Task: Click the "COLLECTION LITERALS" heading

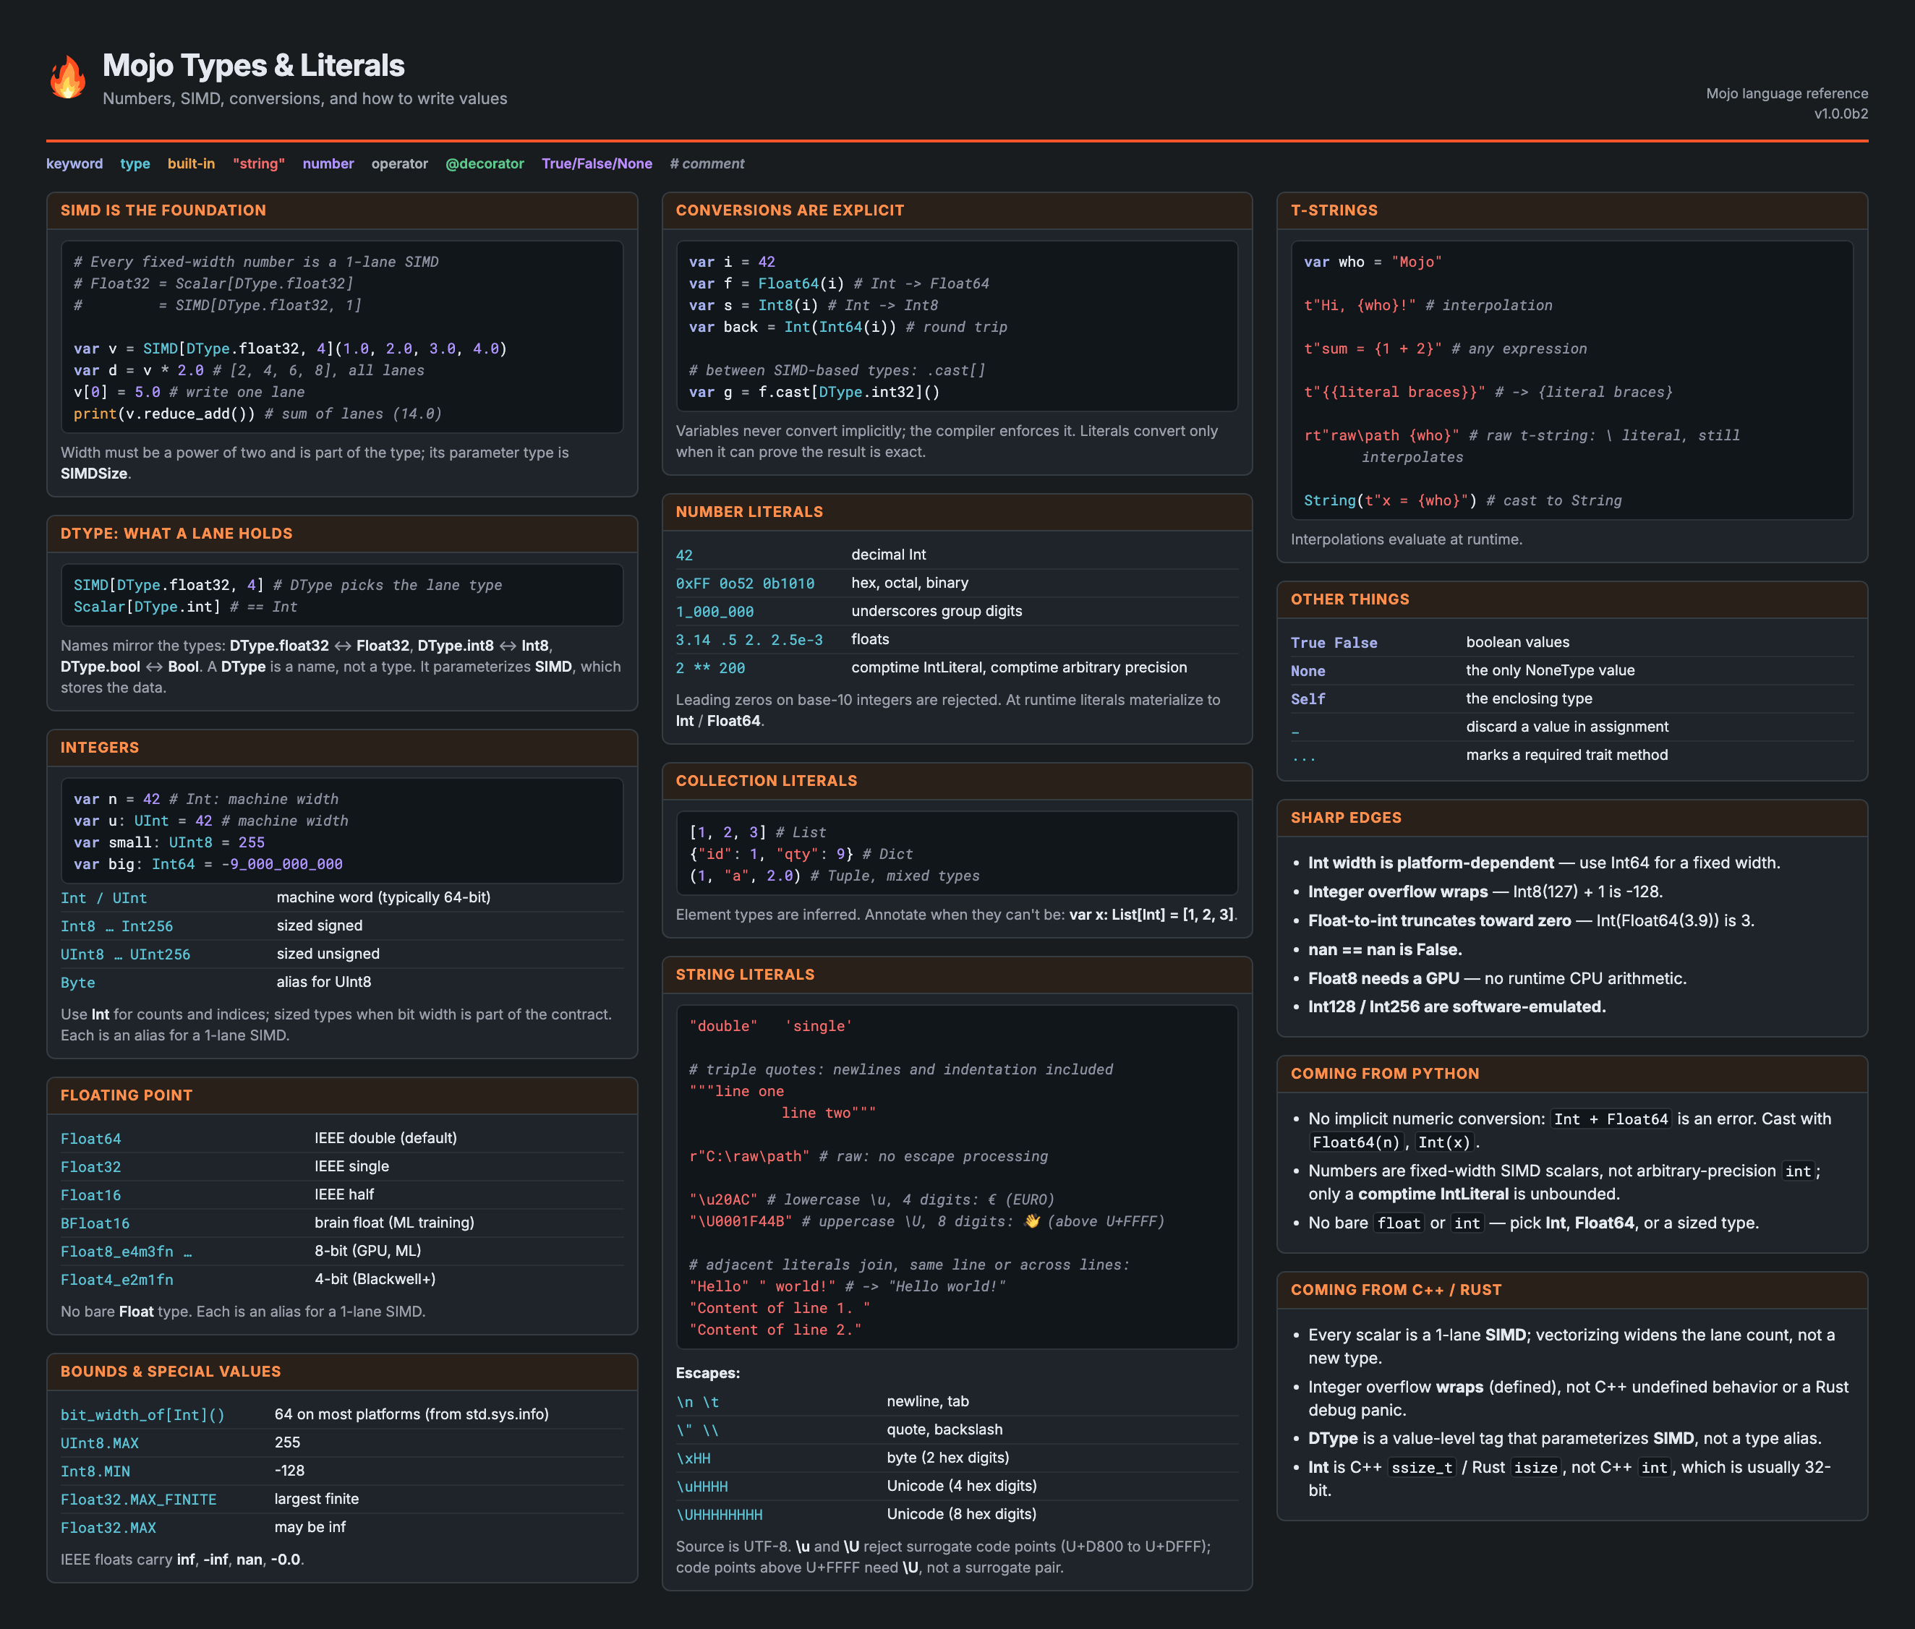Action: [767, 782]
